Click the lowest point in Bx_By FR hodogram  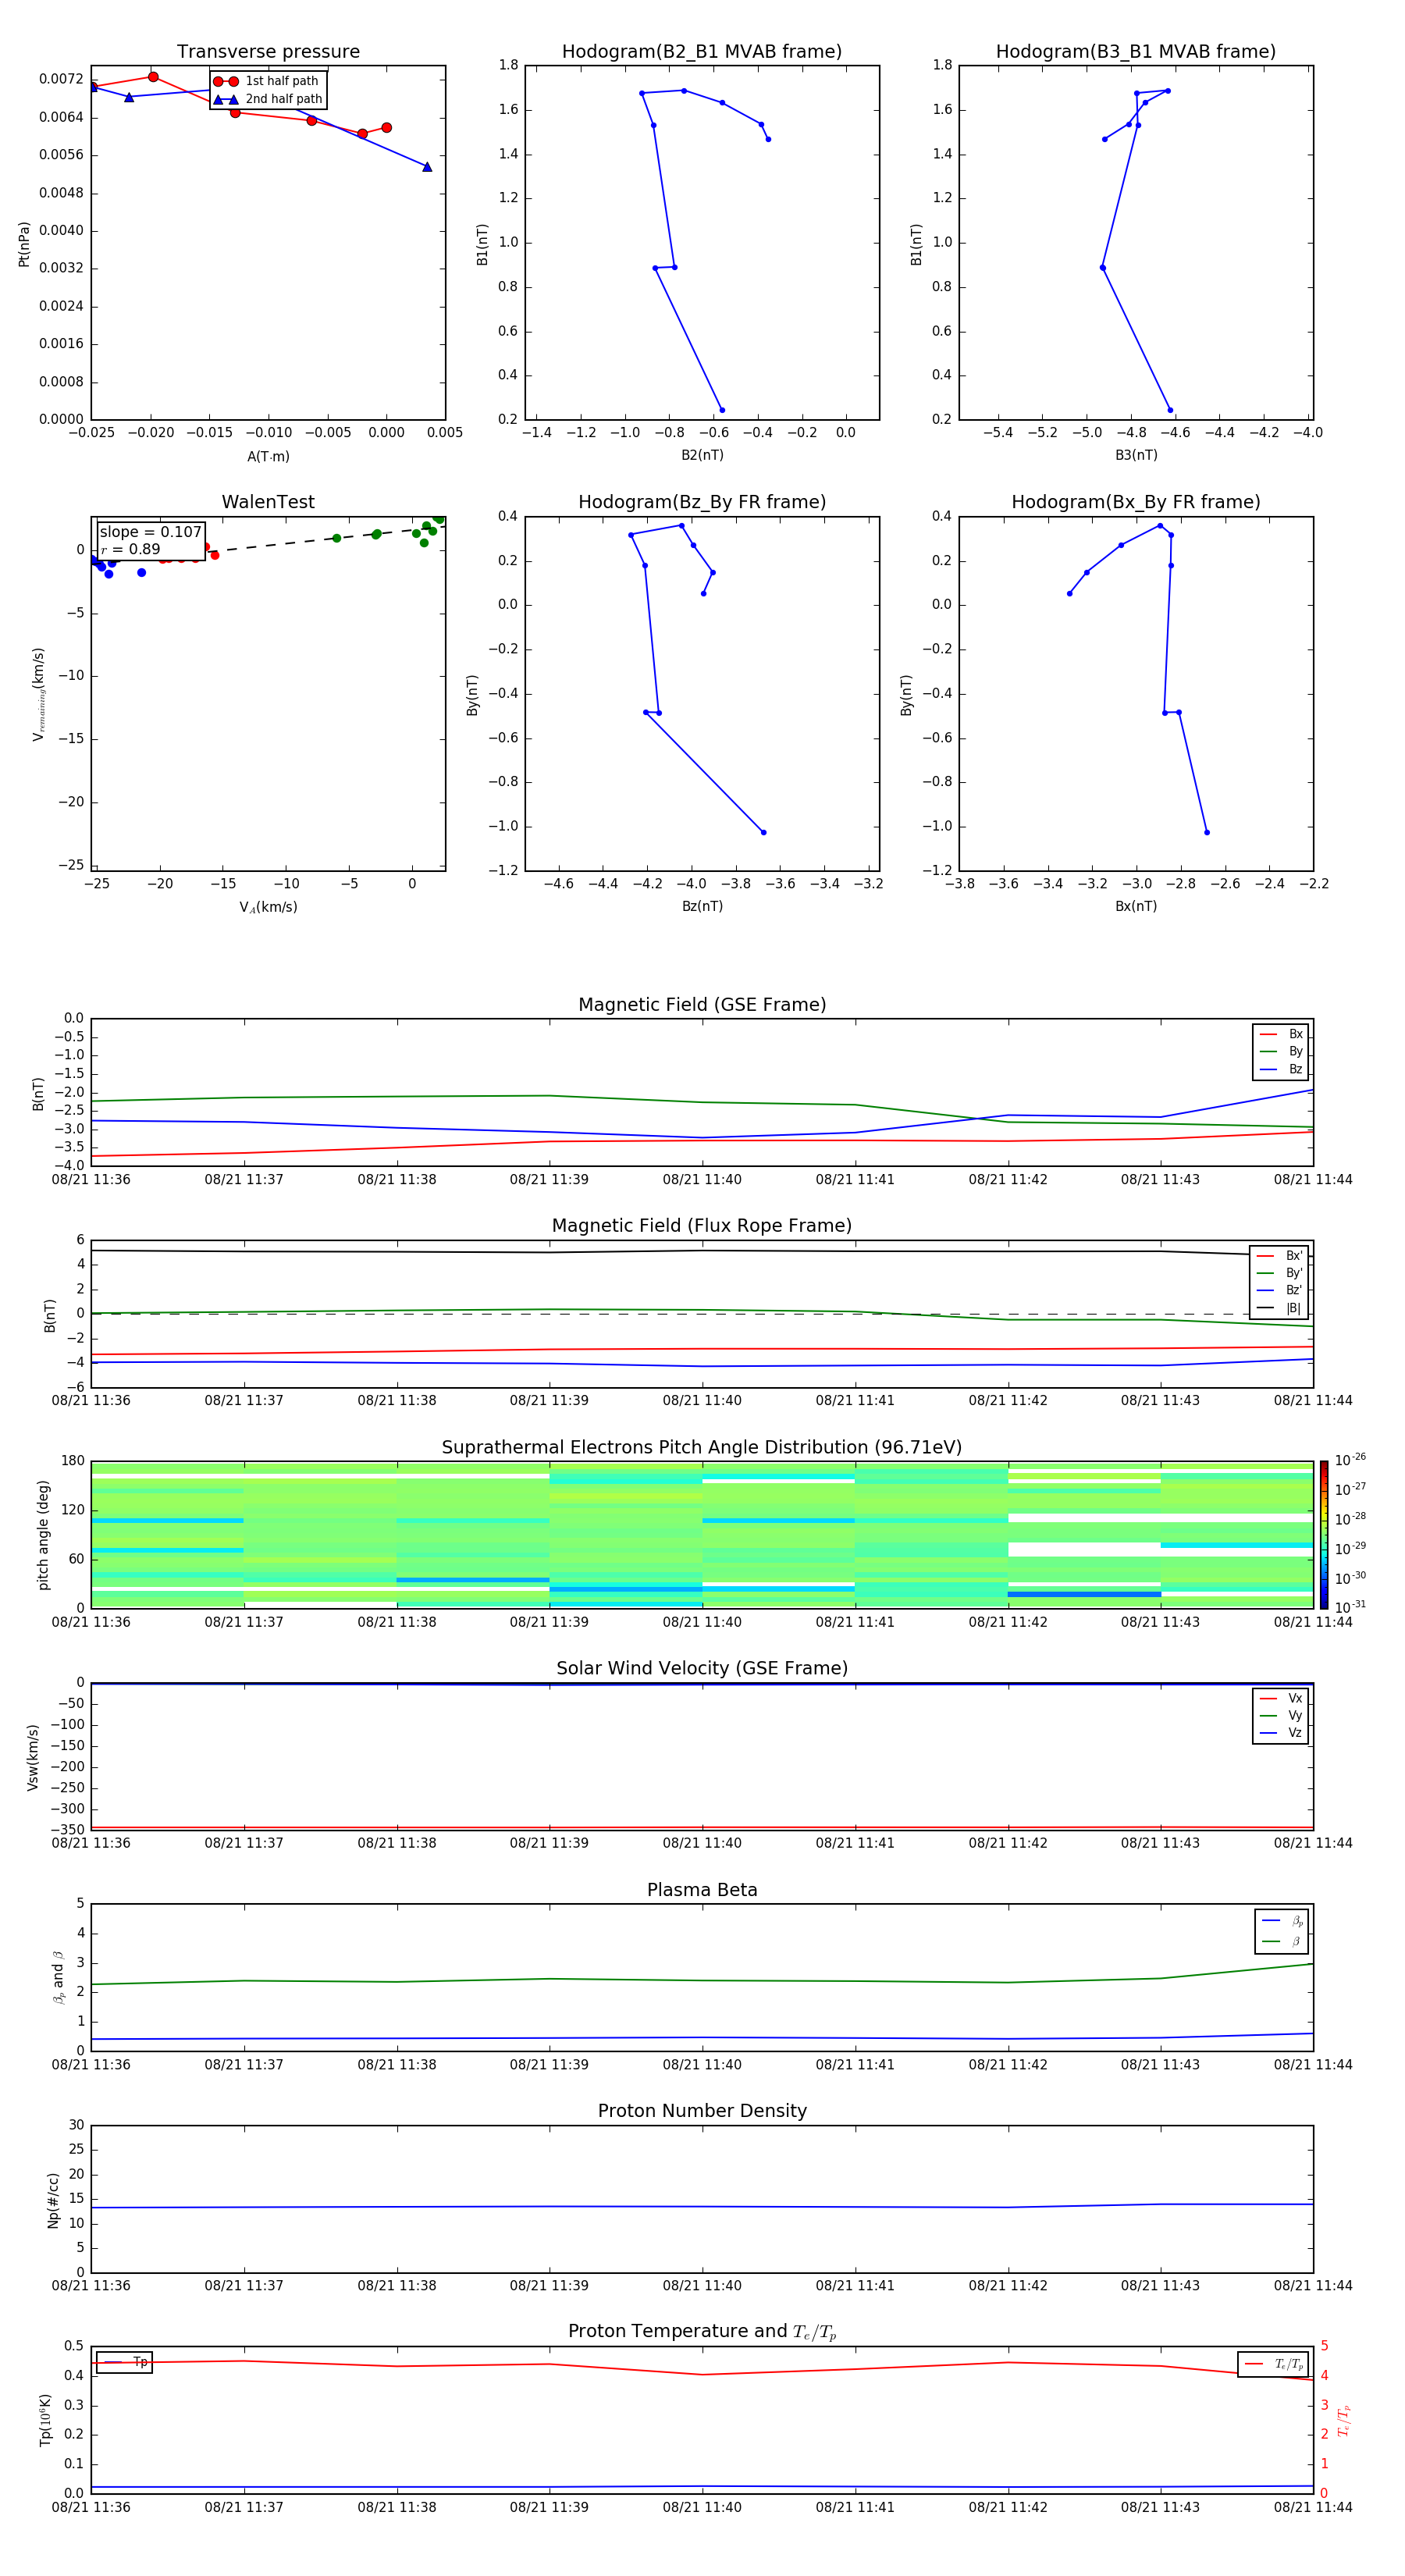tap(1207, 832)
